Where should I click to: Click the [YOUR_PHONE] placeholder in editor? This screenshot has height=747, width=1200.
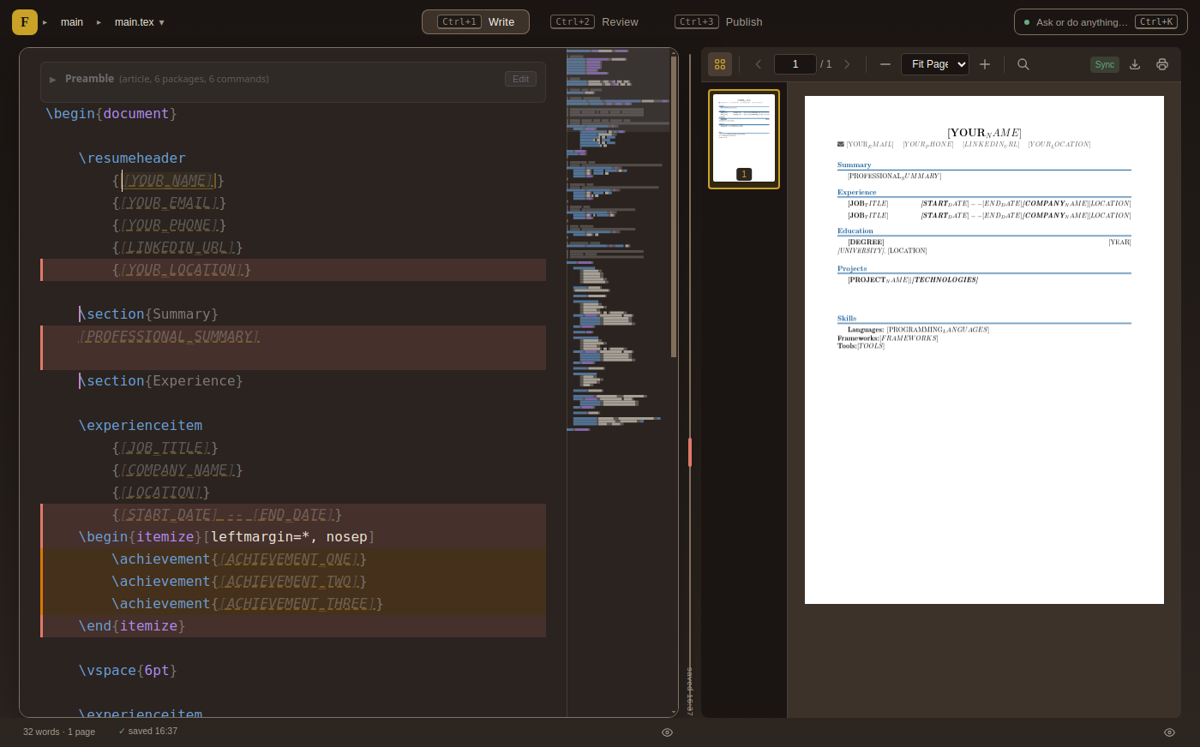coord(169,225)
